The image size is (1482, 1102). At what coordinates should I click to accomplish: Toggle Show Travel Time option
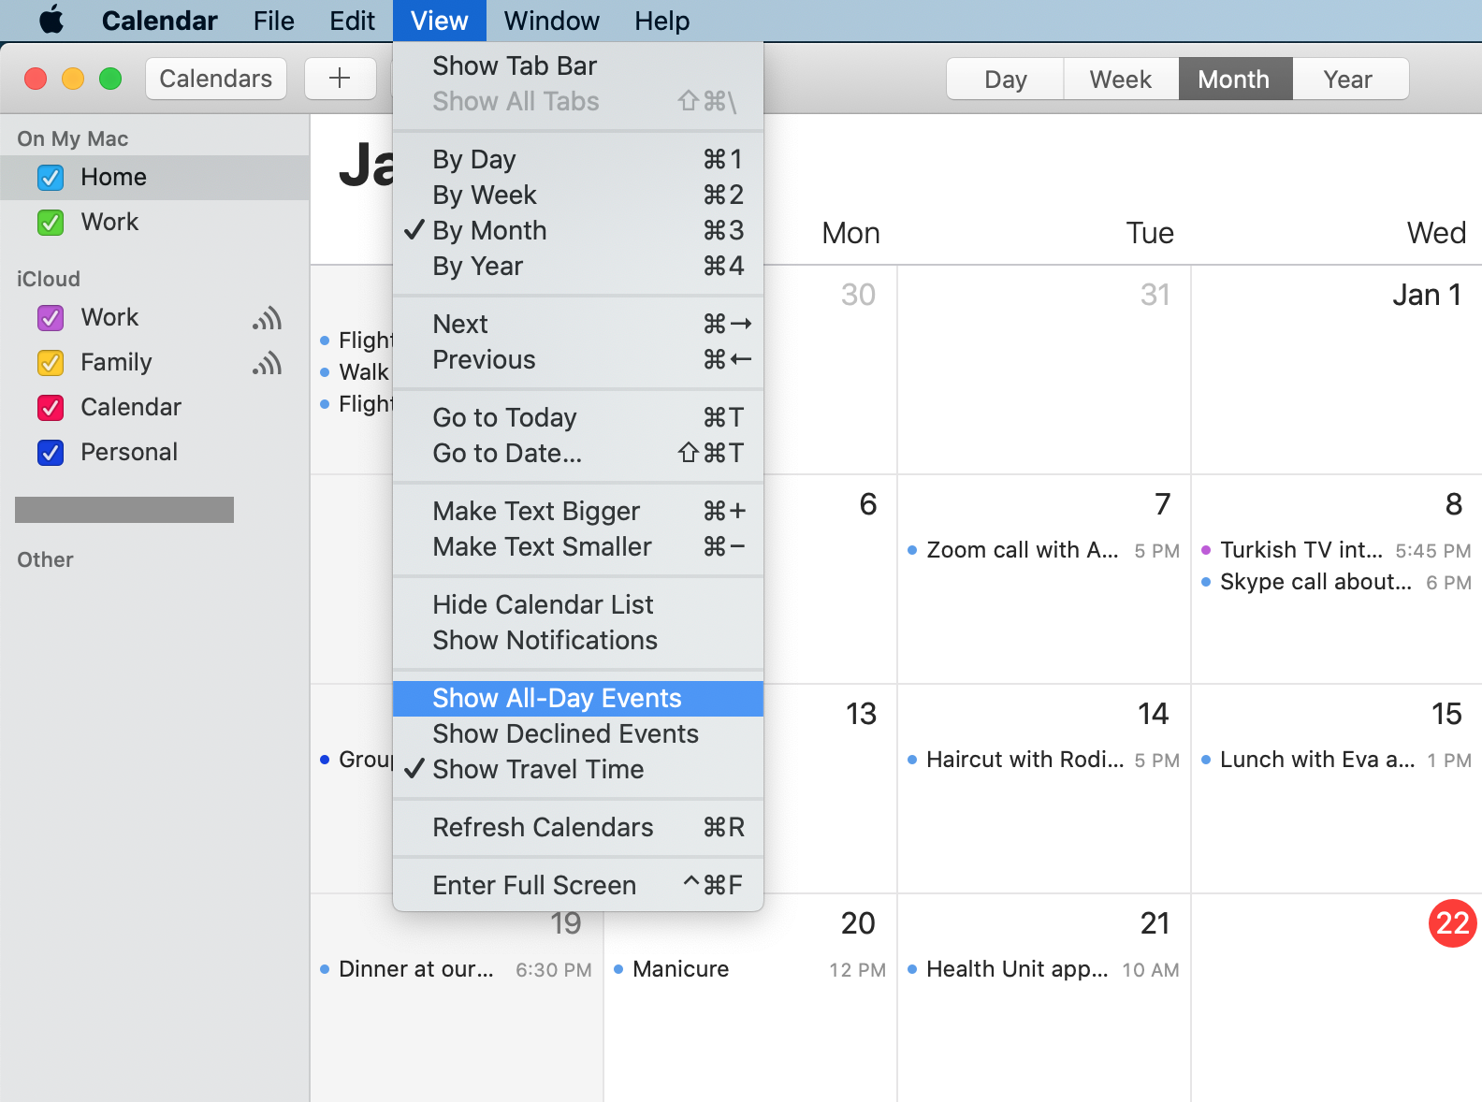(578, 769)
